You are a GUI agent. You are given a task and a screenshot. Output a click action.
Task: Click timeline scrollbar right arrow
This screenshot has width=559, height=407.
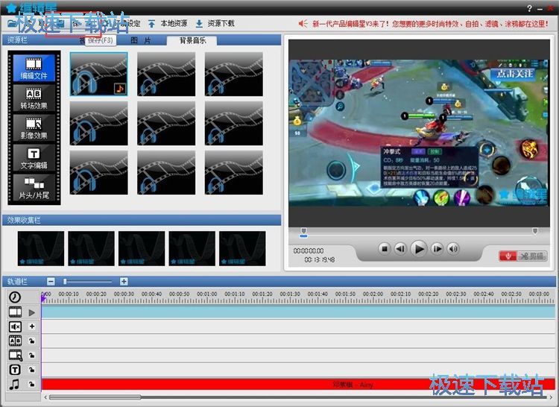pos(552,397)
